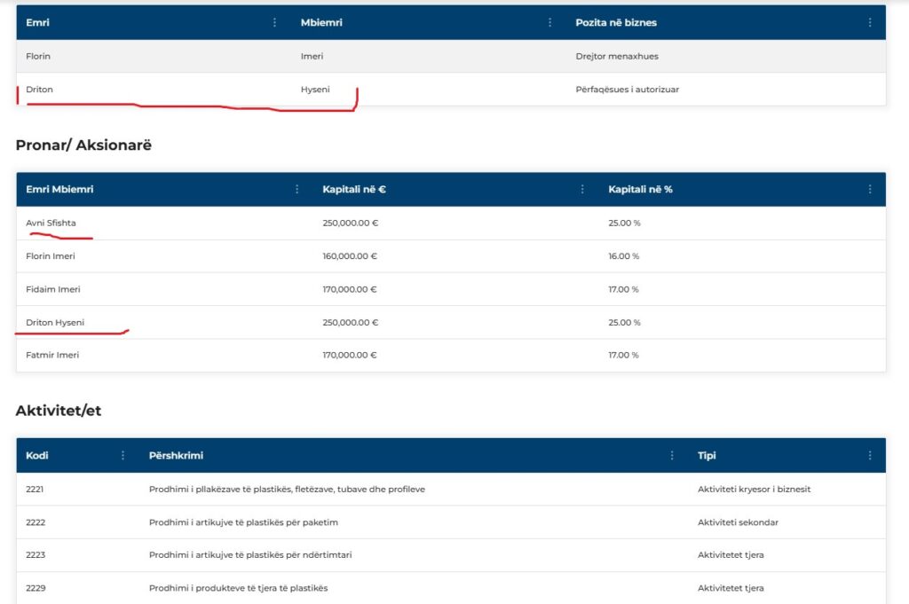This screenshot has width=909, height=604.
Task: Select activity code 2221 cell
Action: (x=36, y=489)
